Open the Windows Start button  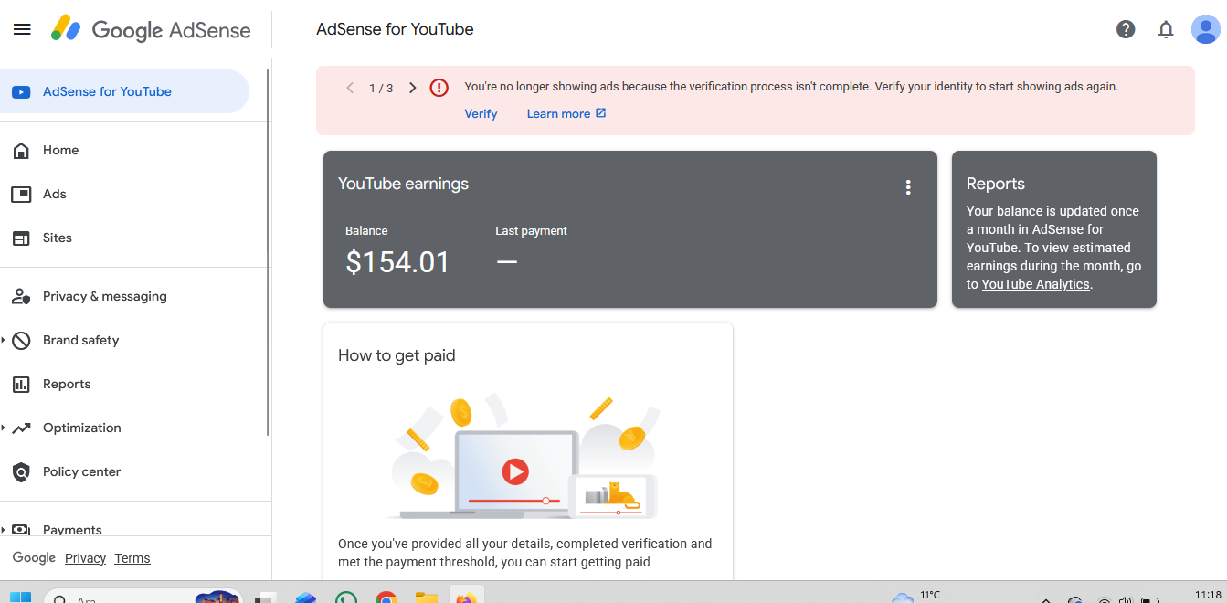[x=20, y=598]
